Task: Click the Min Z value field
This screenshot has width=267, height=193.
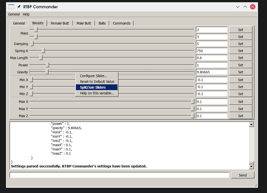Action: point(212,94)
